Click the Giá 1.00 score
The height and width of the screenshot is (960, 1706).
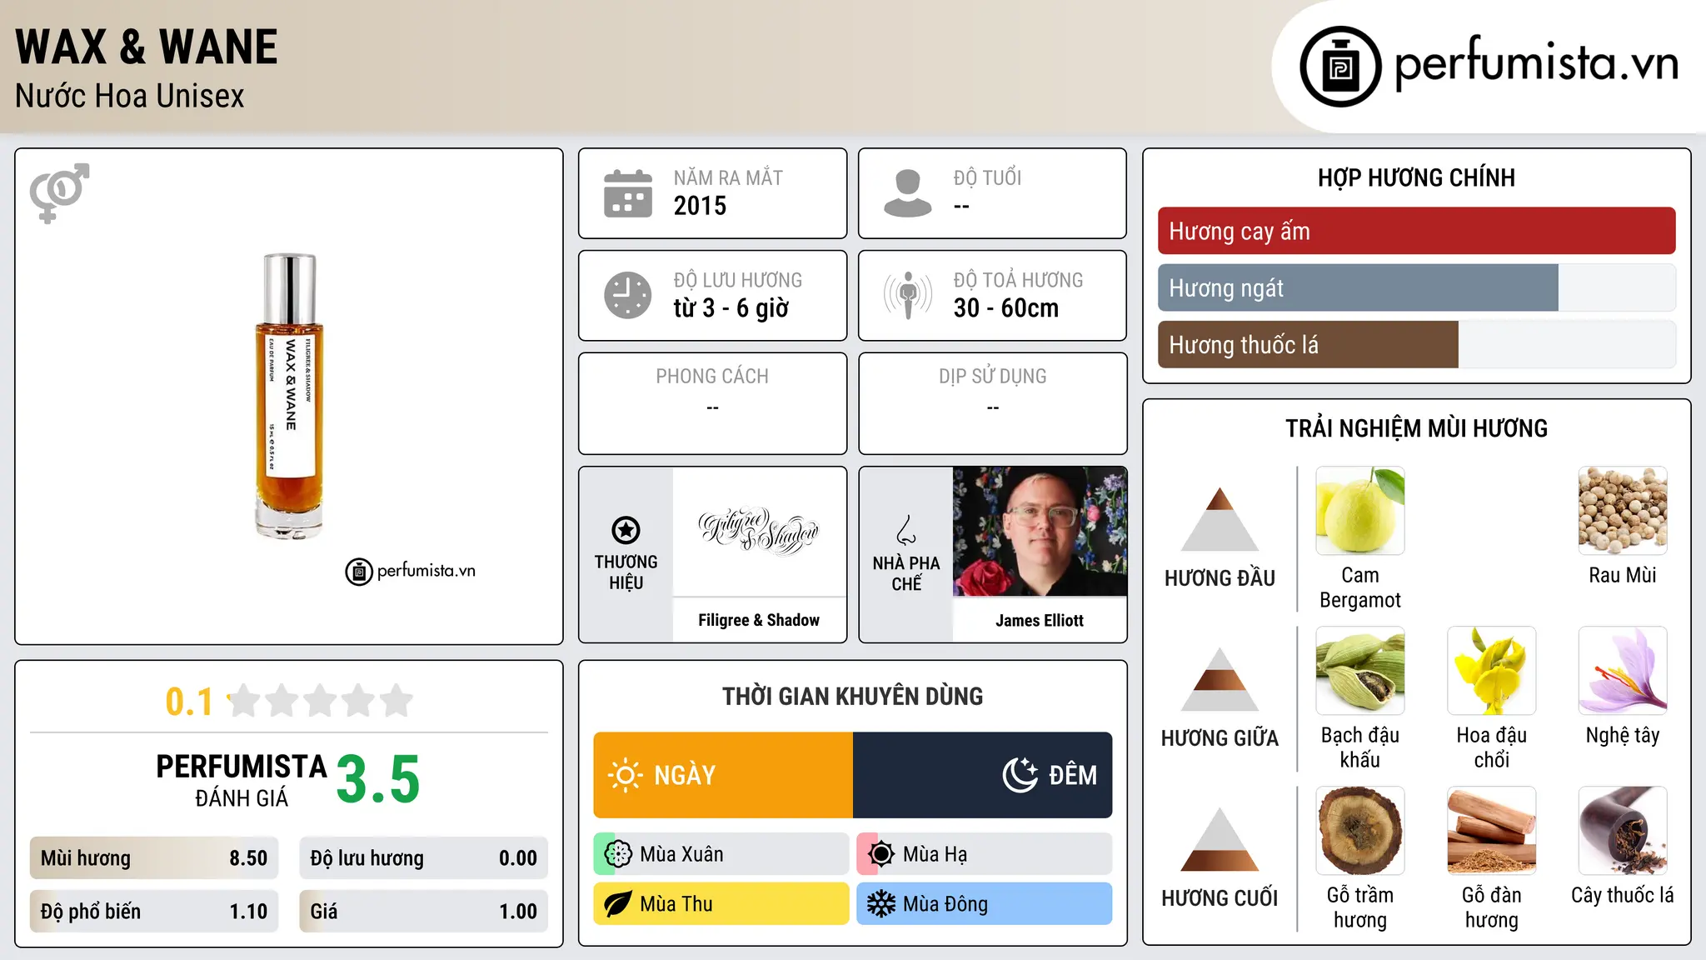tap(424, 912)
